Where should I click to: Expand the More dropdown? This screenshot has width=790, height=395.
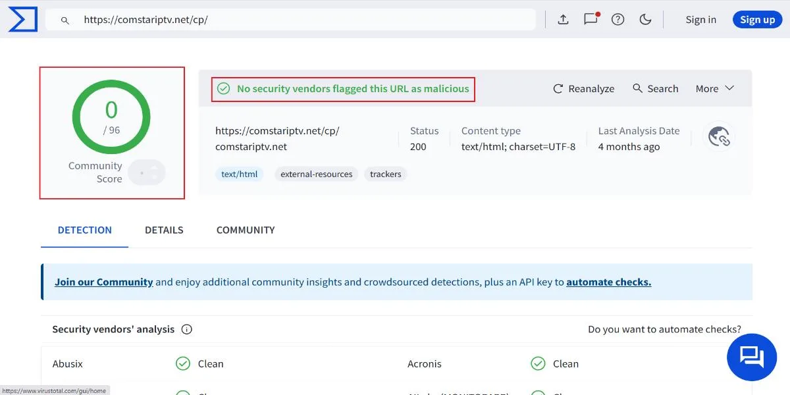715,88
